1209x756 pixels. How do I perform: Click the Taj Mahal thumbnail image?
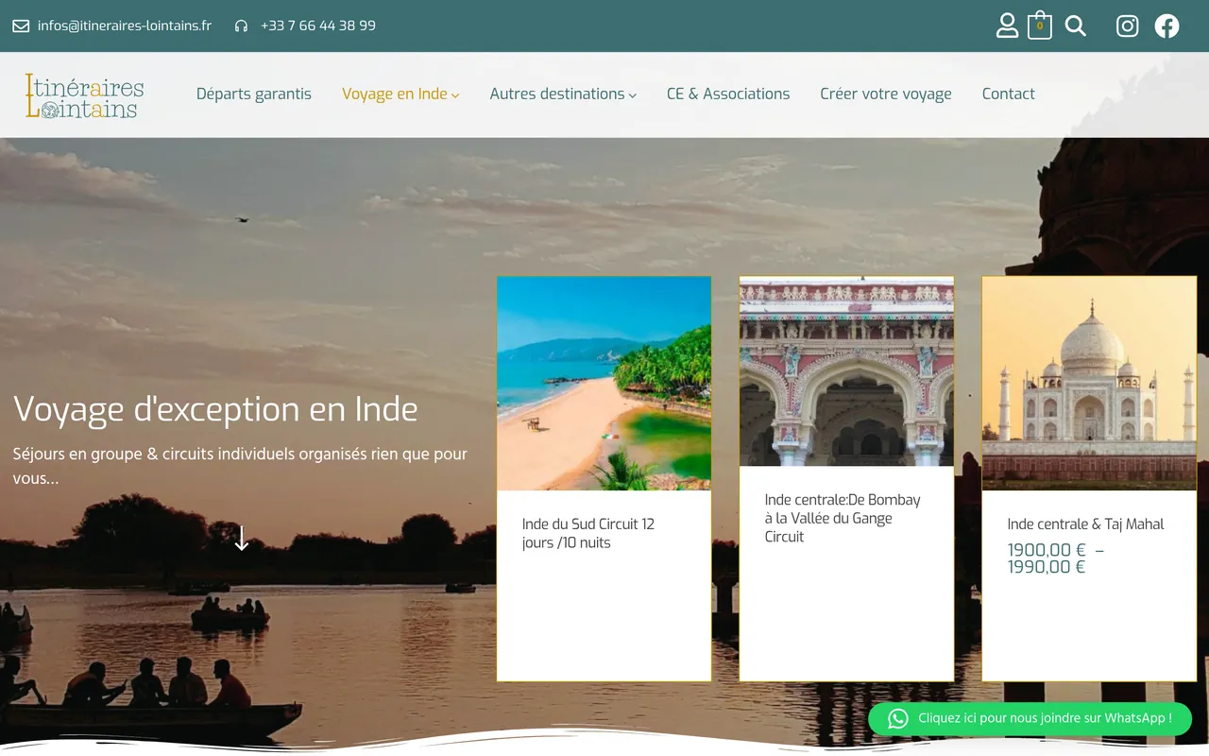1089,384
